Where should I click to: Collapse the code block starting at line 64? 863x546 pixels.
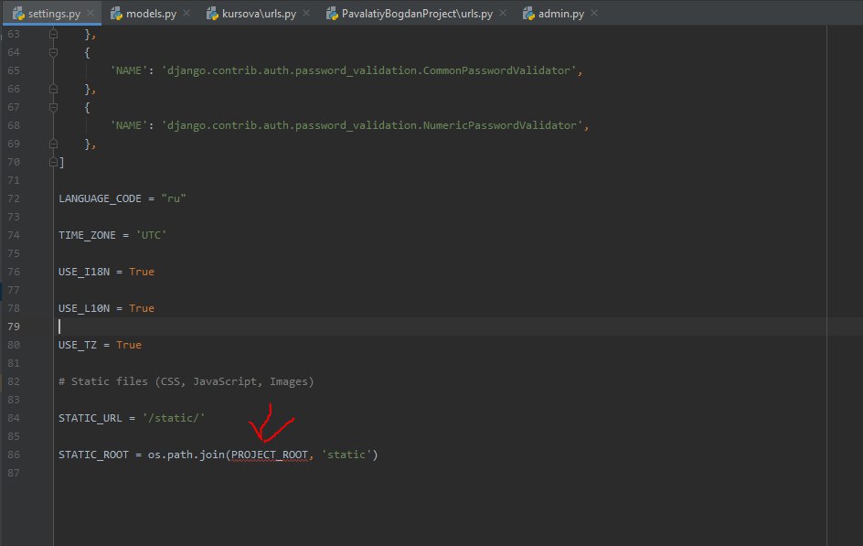point(53,52)
